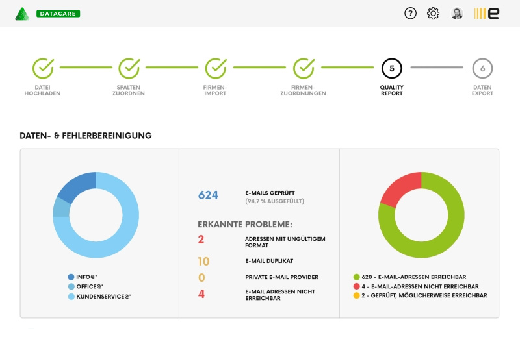Click the 'PRIVATE E-MAIL PROVIDER' label

(282, 277)
